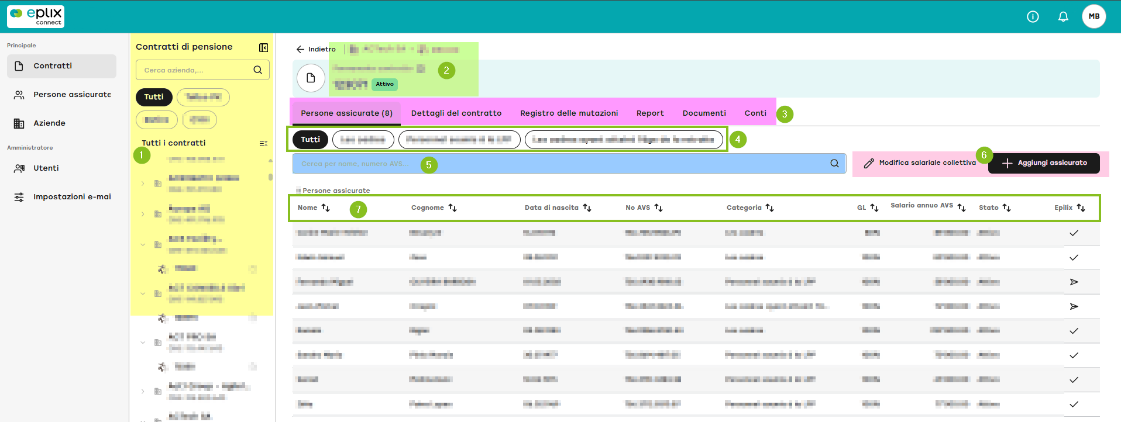1121x422 pixels.
Task: Open Persone assicurate in left navigation
Action: 61,95
